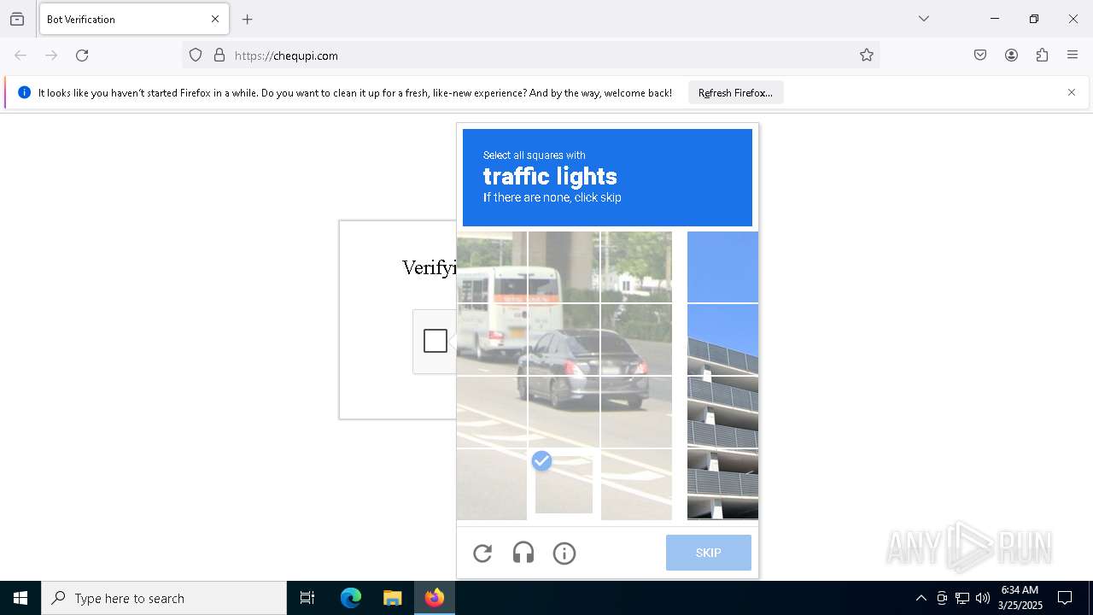Tick the bot verification checkbox

(435, 341)
